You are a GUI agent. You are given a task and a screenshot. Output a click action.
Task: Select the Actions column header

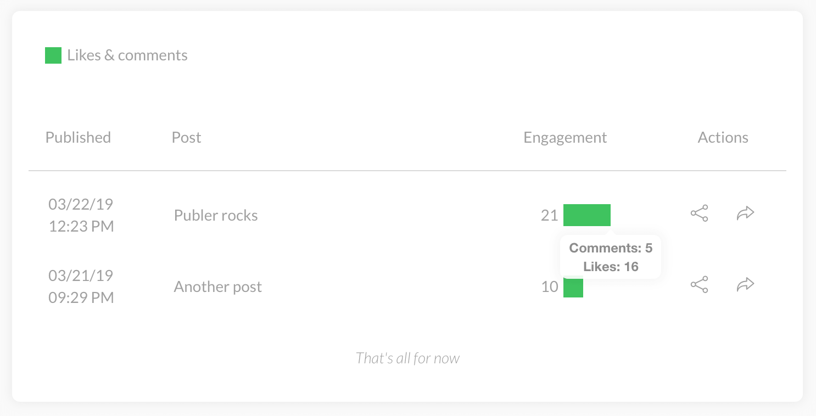click(x=723, y=137)
